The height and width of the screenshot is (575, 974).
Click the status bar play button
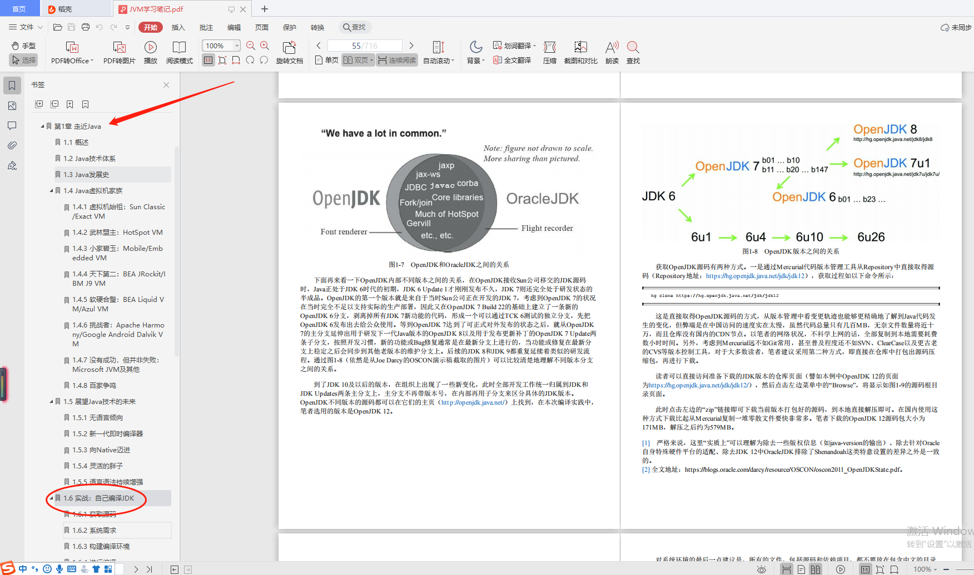pyautogui.click(x=841, y=569)
